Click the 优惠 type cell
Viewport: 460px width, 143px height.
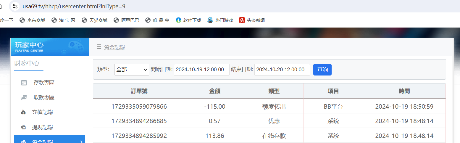point(274,121)
